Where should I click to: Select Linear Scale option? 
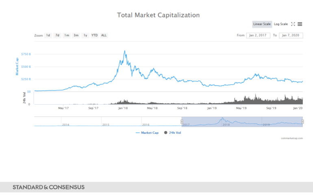(x=262, y=24)
